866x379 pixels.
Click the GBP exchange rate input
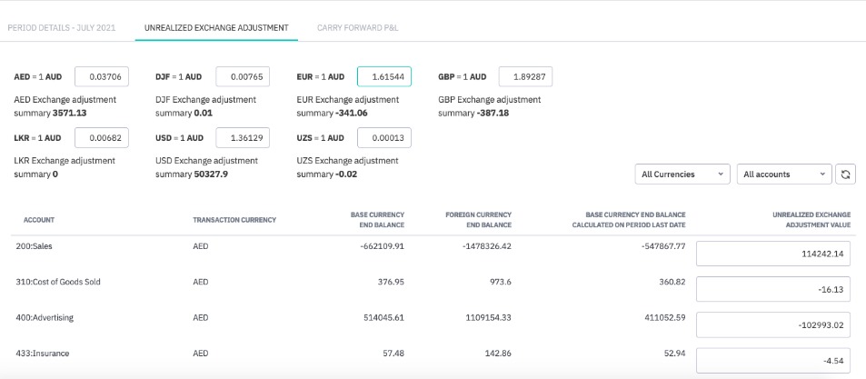pyautogui.click(x=525, y=77)
